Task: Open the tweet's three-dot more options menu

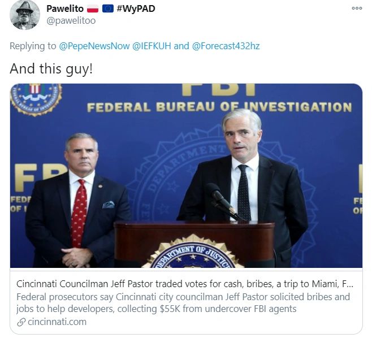Action: pos(357,8)
